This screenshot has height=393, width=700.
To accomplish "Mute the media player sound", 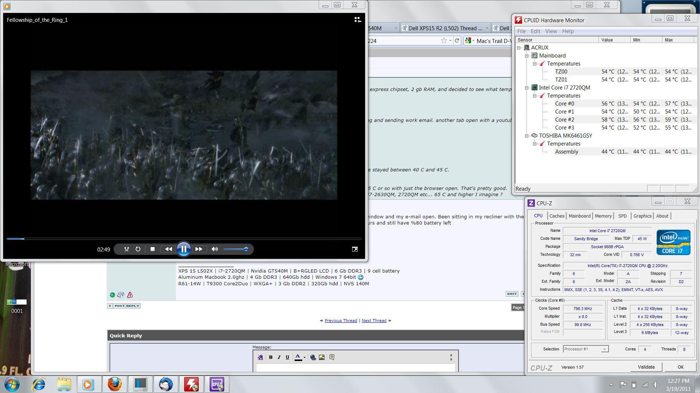I will tap(215, 249).
